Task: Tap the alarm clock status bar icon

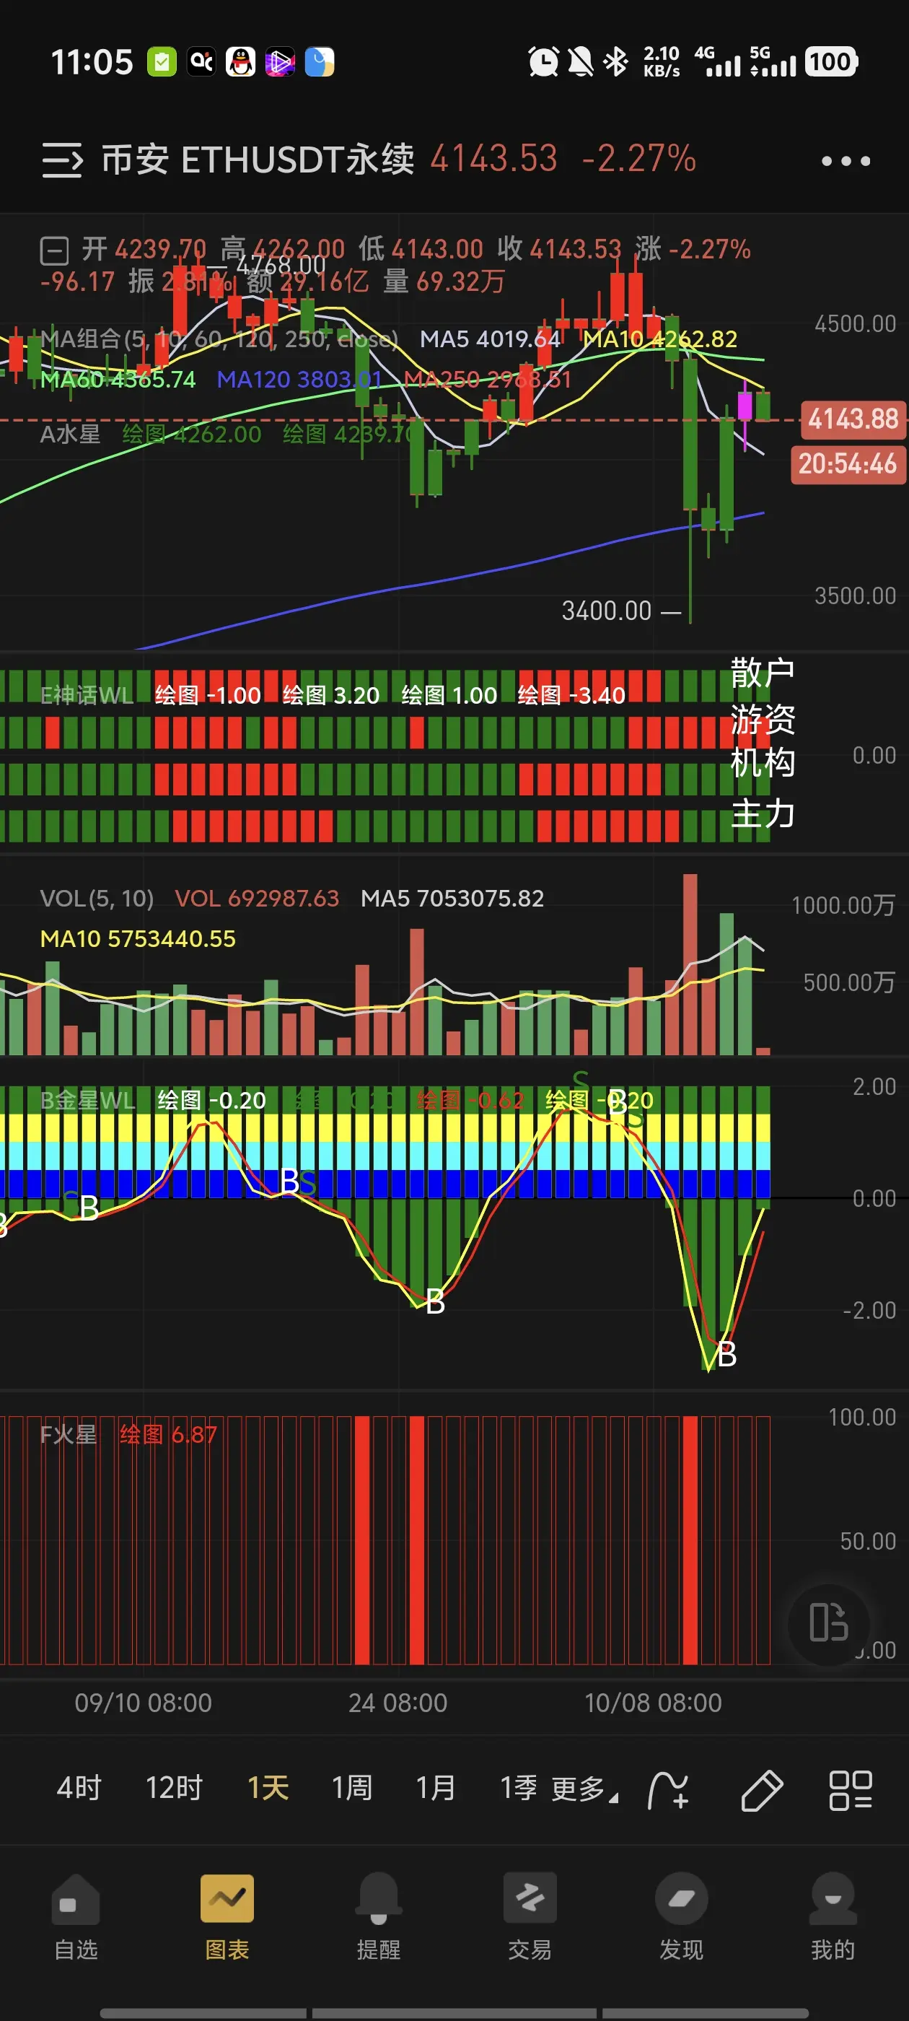Action: pos(543,61)
